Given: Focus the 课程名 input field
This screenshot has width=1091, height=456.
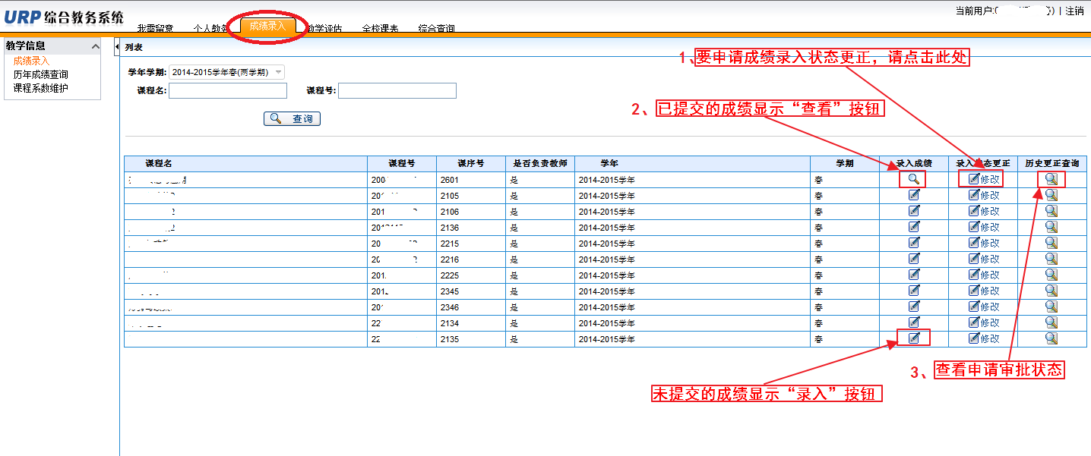Looking at the screenshot, I should point(228,91).
